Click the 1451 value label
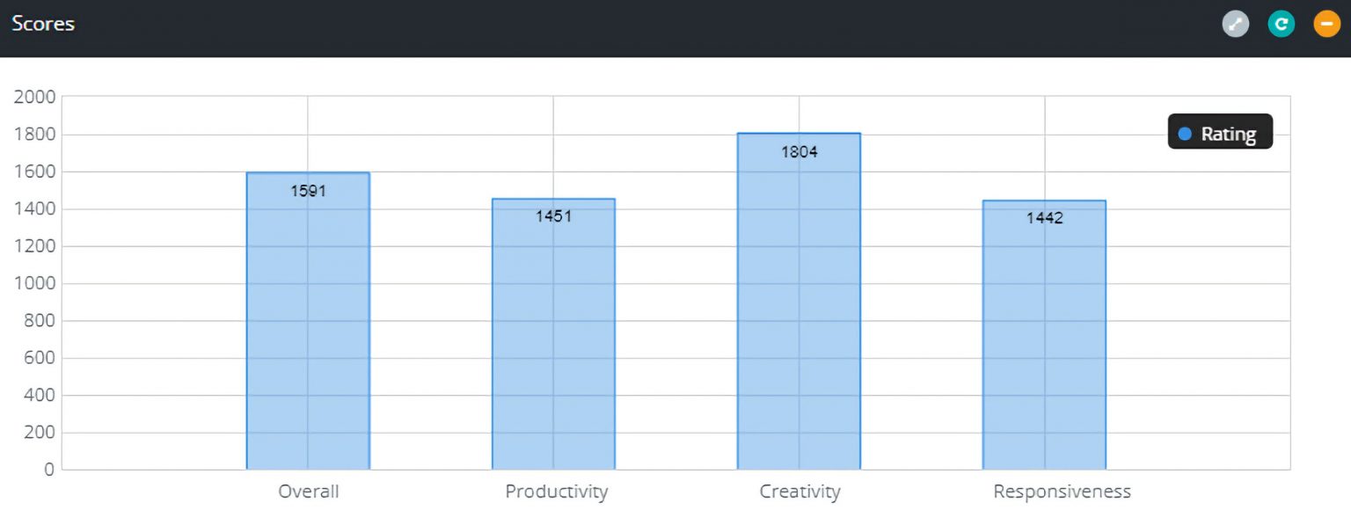The width and height of the screenshot is (1351, 525). pyautogui.click(x=554, y=216)
